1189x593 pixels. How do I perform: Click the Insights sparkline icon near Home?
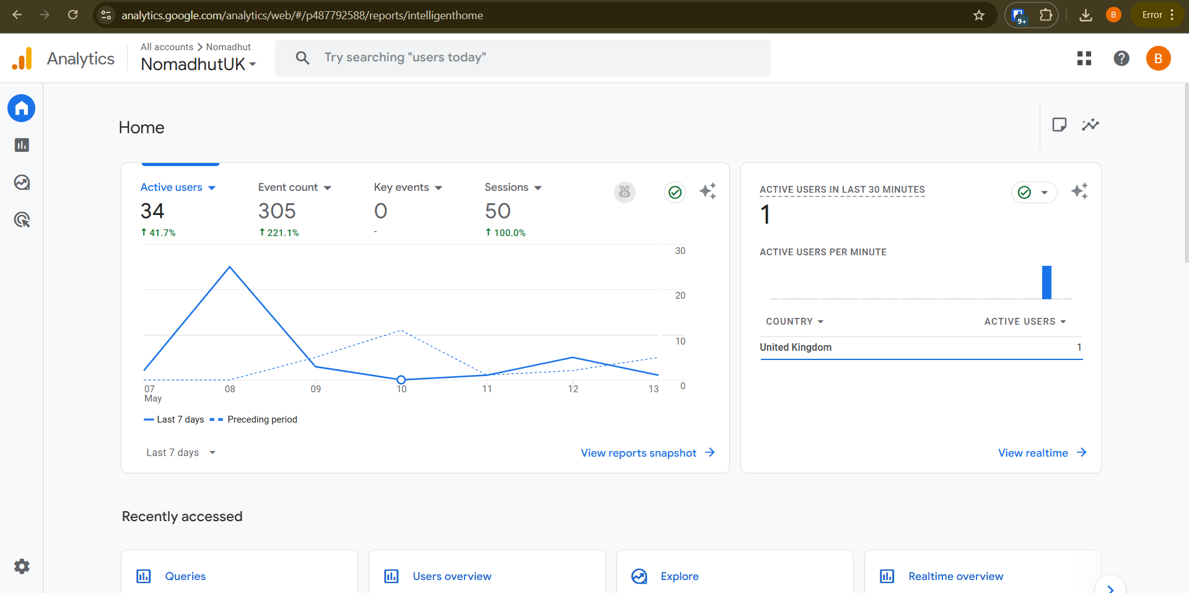click(x=1090, y=125)
